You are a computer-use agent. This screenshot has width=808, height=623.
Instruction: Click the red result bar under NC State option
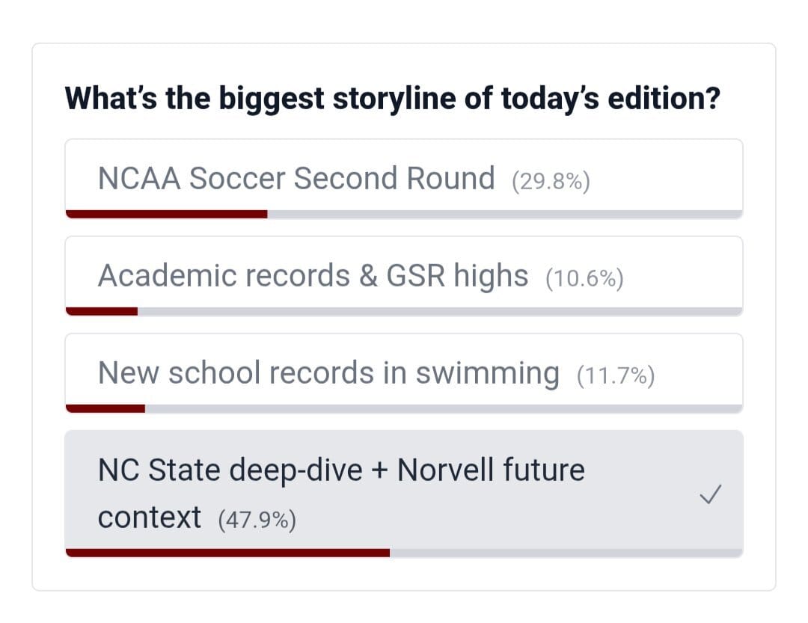227,553
